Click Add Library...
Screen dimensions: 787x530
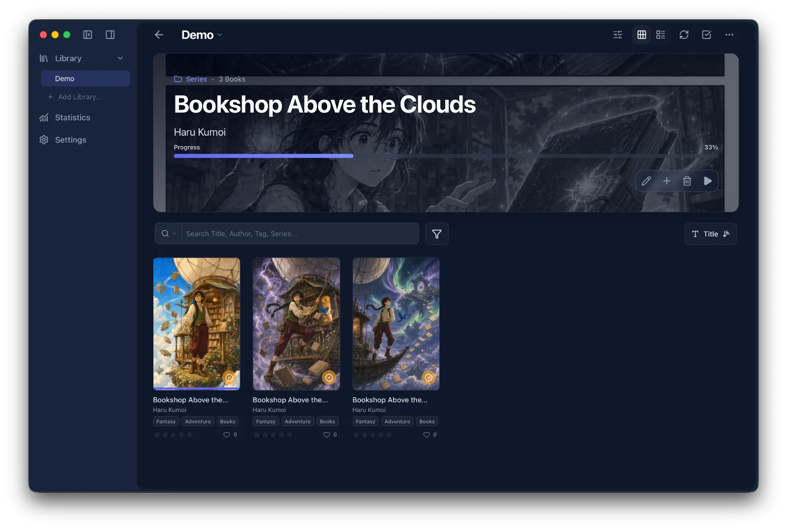tap(75, 97)
